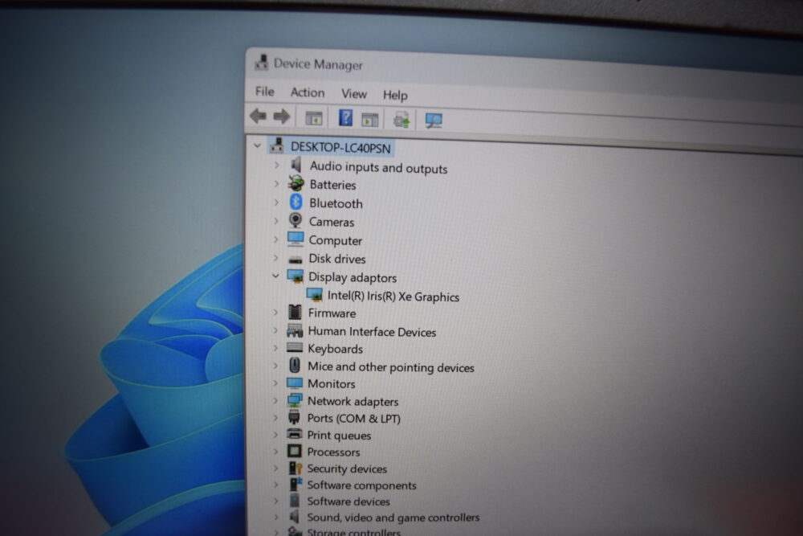Click the chip icon beside Firmware
The image size is (803, 536).
pos(295,312)
